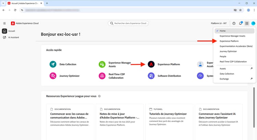This screenshot has width=257, height=140.
Task: Open a new browser tab
Action: (x=47, y=3)
